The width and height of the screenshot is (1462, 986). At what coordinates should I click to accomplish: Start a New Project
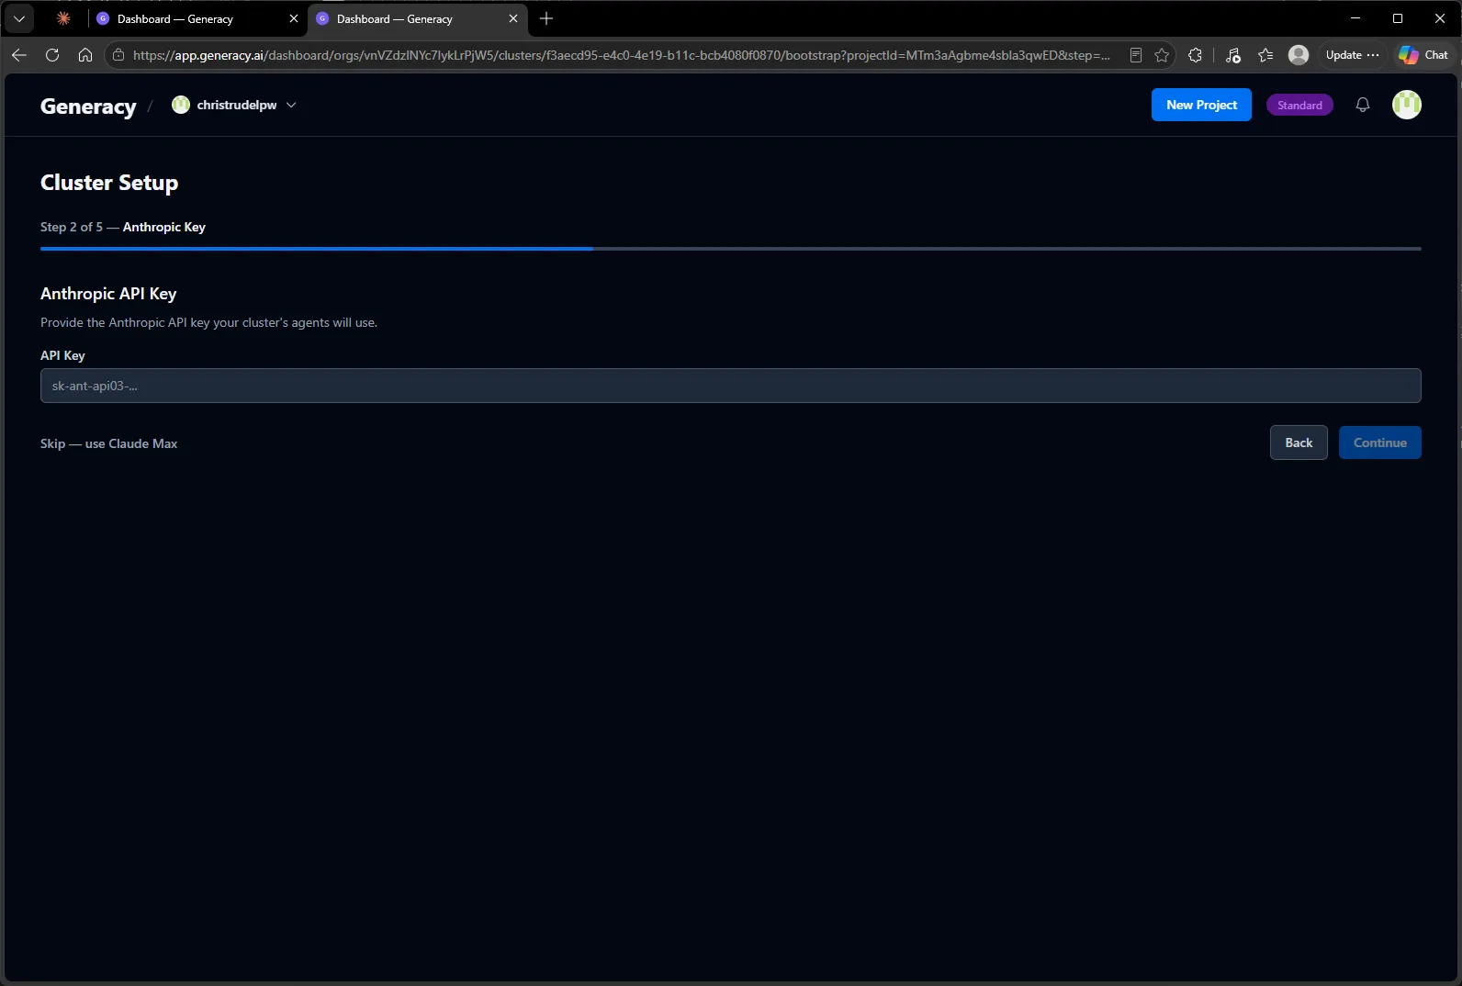pyautogui.click(x=1201, y=105)
